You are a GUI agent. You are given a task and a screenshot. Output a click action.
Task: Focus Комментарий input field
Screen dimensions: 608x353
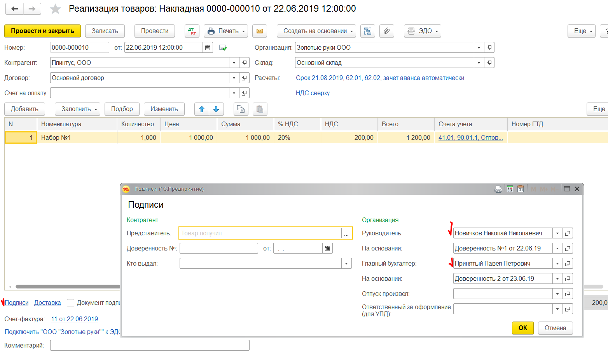[150, 345]
